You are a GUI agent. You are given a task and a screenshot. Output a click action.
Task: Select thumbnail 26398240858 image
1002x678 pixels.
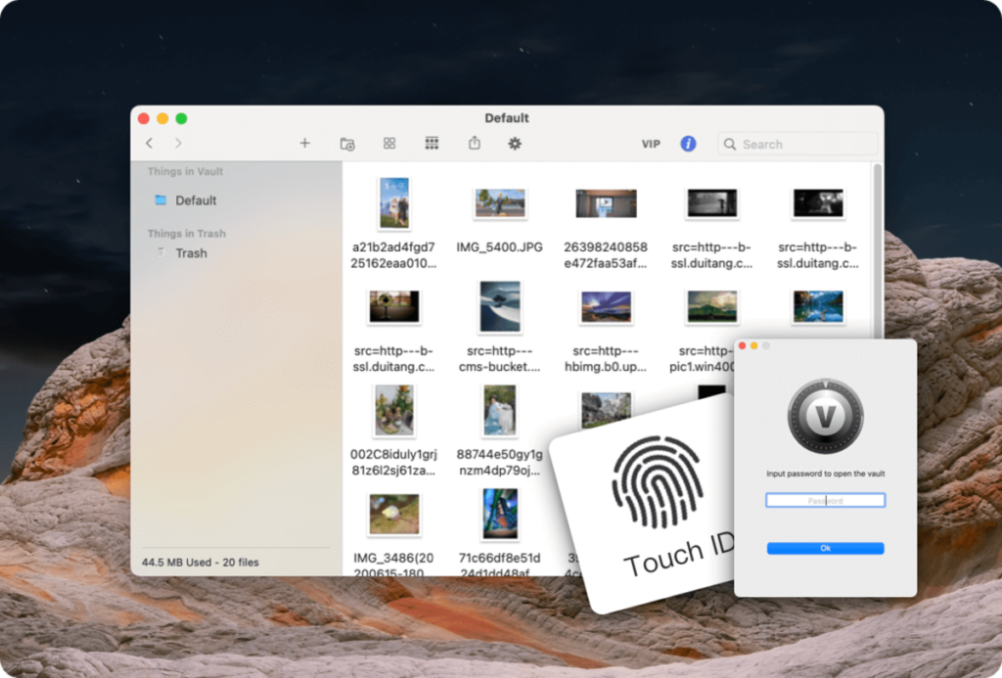pyautogui.click(x=605, y=203)
